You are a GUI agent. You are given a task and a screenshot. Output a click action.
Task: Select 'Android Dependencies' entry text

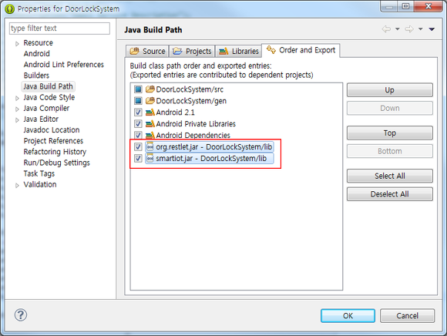pos(193,135)
